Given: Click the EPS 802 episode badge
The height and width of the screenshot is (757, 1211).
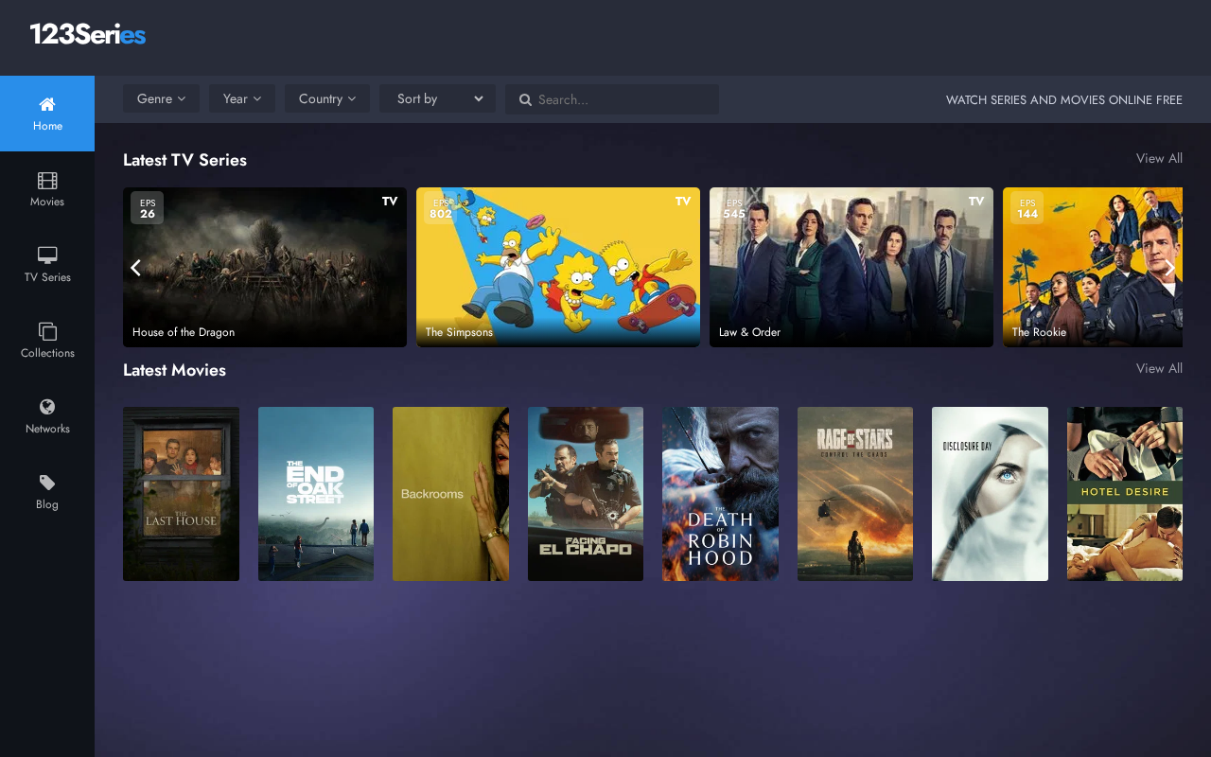Looking at the screenshot, I should (441, 208).
